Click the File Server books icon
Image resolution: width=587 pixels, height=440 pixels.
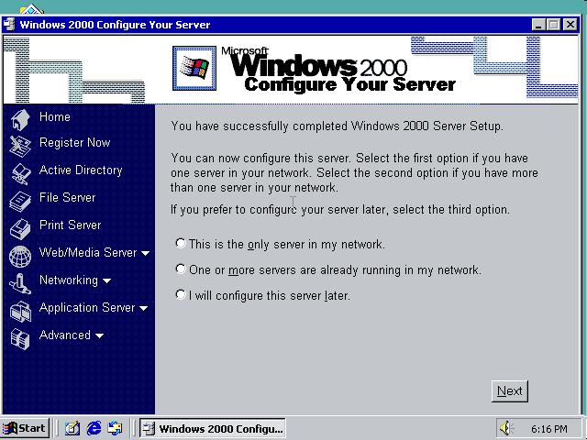click(x=20, y=202)
